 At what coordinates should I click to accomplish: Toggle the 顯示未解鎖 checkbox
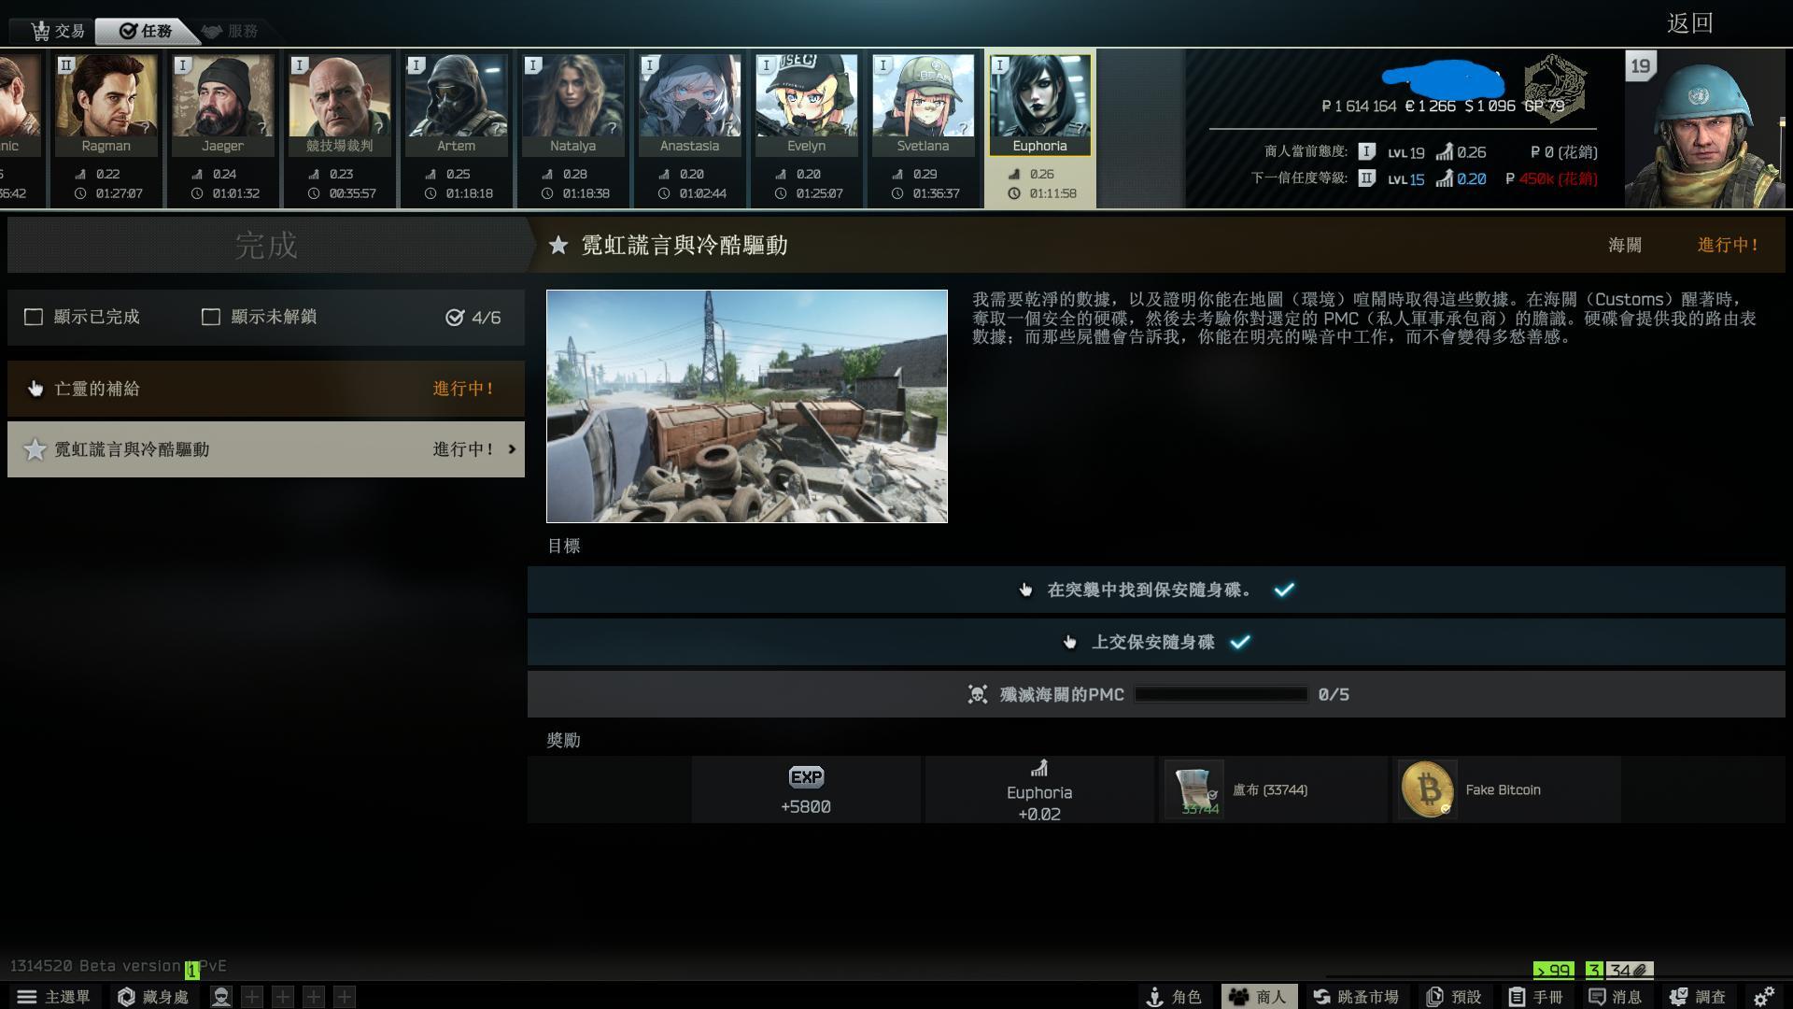pos(211,318)
